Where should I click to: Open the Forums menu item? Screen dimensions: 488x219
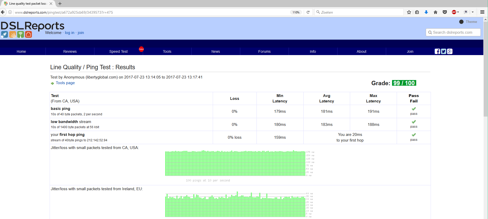(264, 51)
